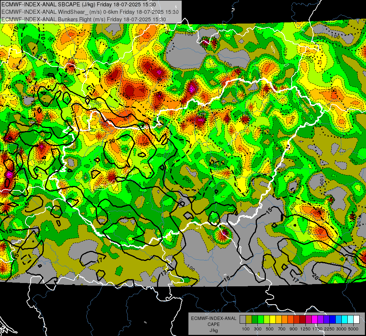Click the pure yellow legend swatch
The height and width of the screenshot is (336, 366).
(x=273, y=320)
